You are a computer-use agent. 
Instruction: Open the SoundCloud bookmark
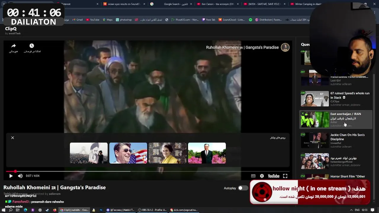(232, 20)
